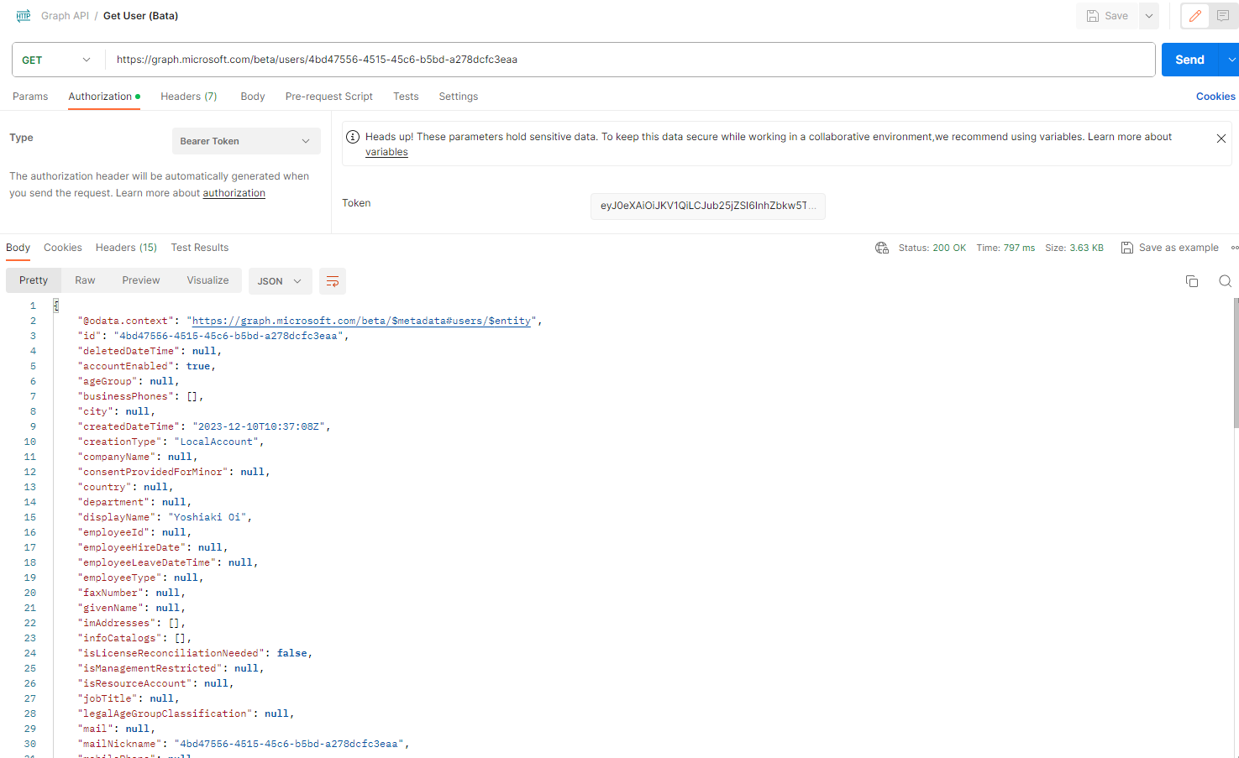The height and width of the screenshot is (758, 1239).
Task: Dismiss the heads-up banner
Action: [x=1221, y=139]
